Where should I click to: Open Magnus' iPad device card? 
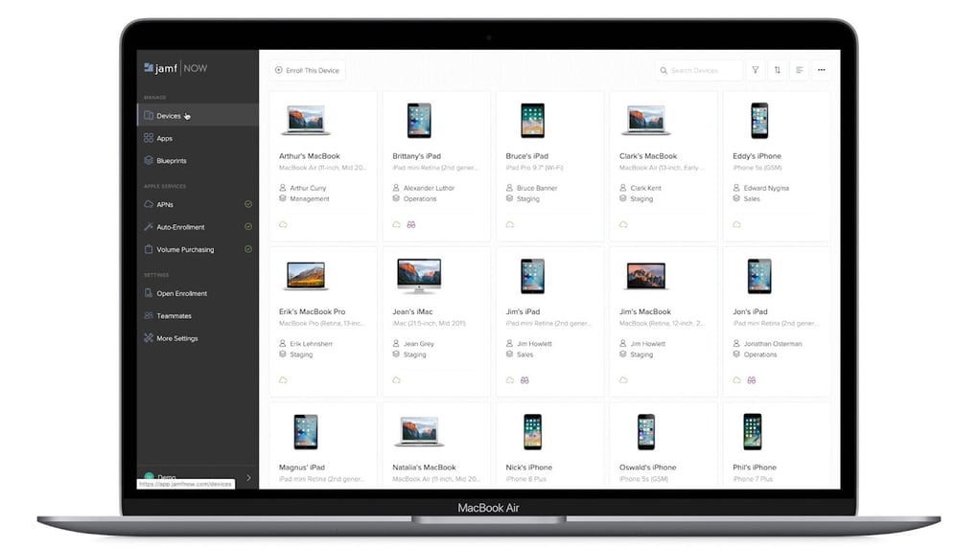tap(323, 446)
